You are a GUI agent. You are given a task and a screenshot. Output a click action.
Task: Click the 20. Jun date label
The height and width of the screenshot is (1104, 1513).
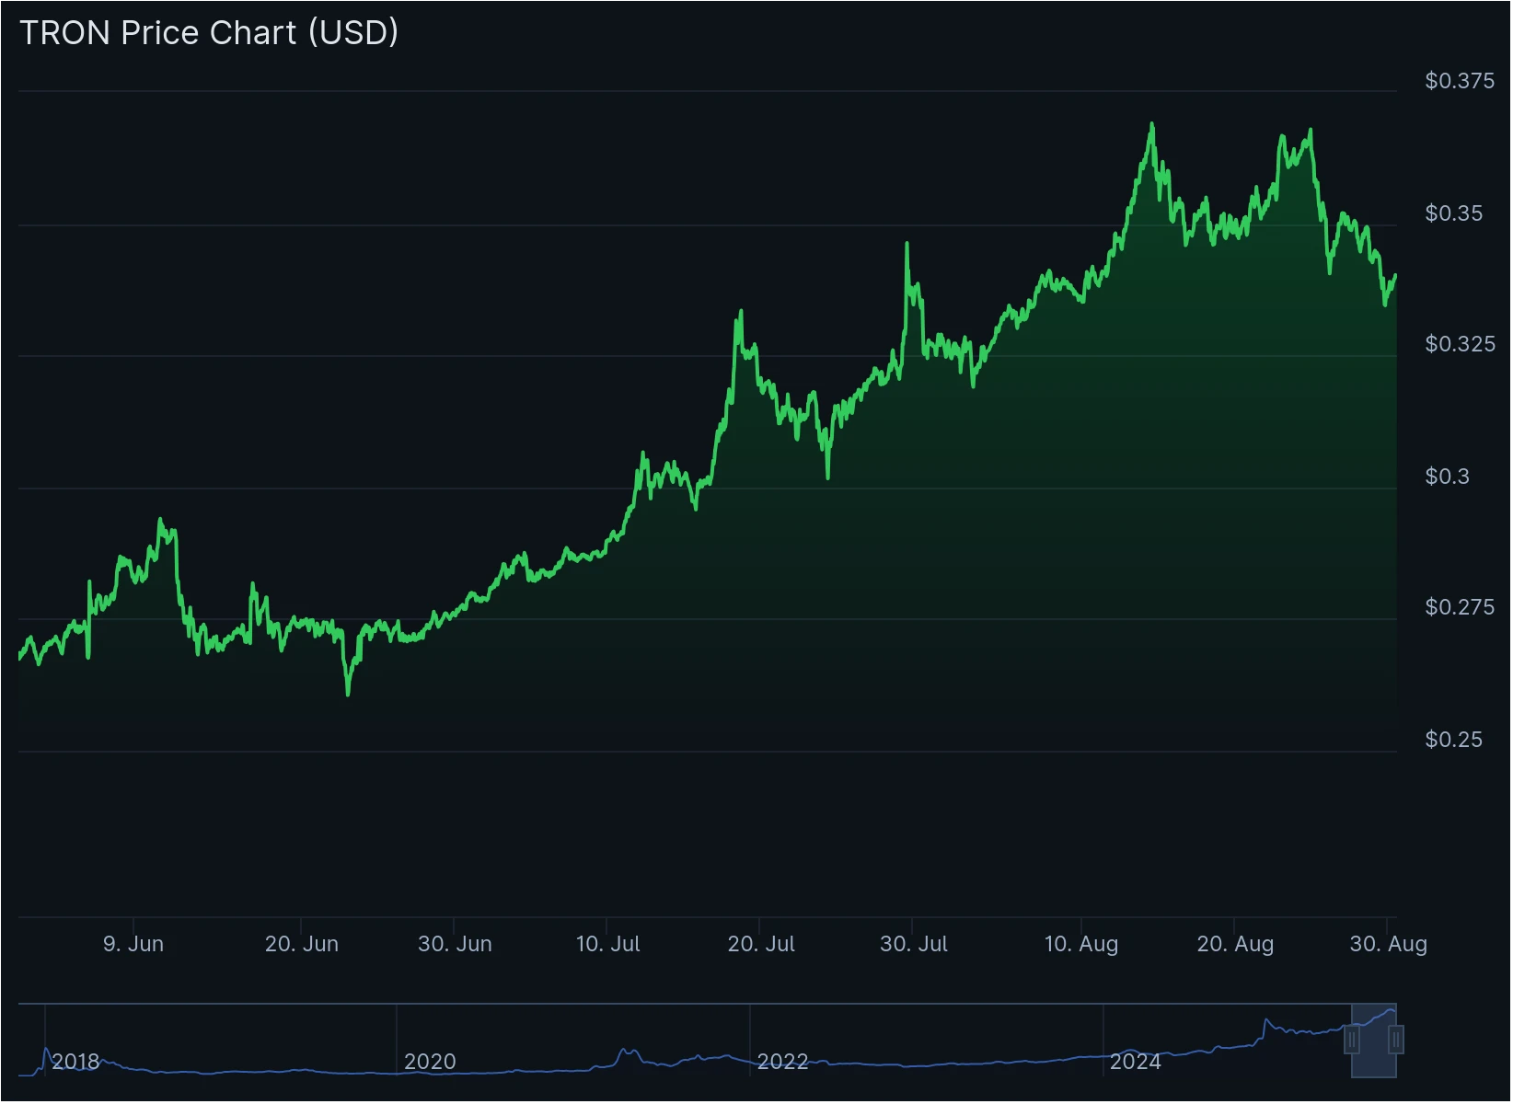click(302, 944)
